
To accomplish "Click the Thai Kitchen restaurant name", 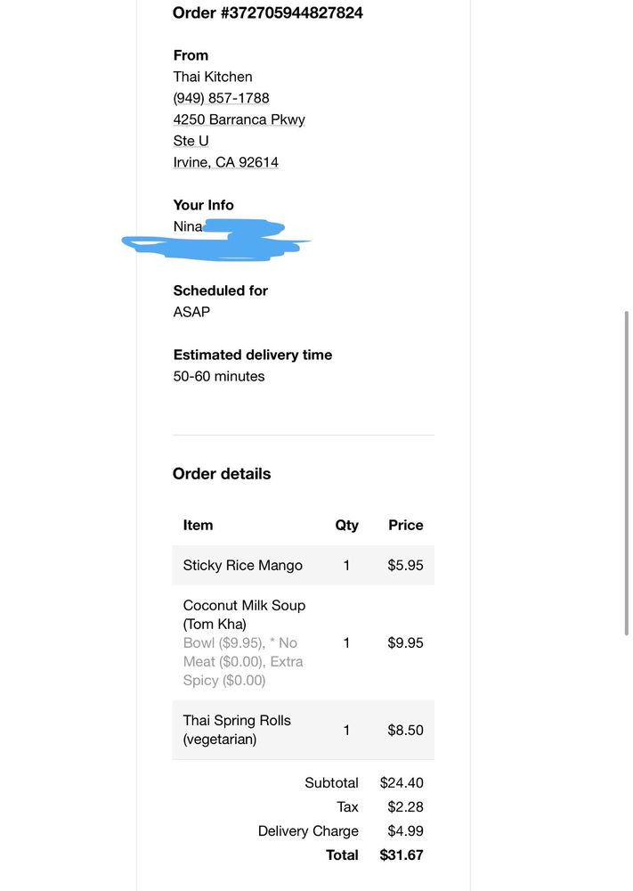I will pyautogui.click(x=212, y=77).
